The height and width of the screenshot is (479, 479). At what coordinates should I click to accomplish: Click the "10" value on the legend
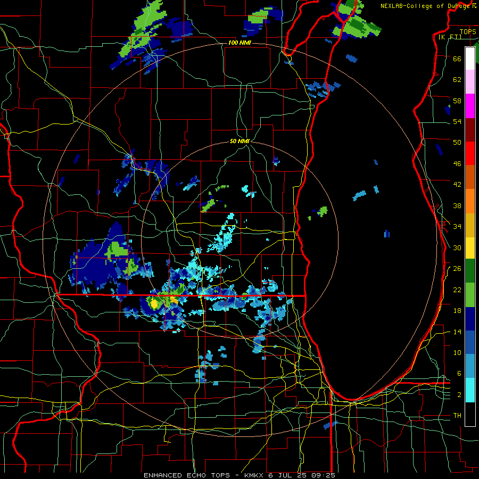457,352
